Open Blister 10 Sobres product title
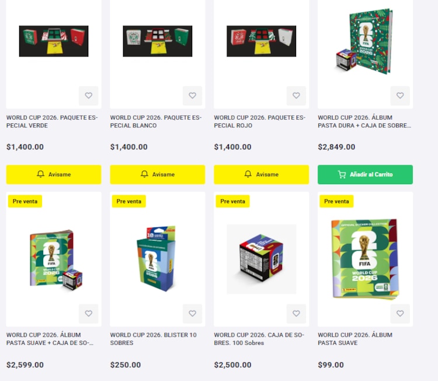Image resolution: width=438 pixels, height=381 pixels. (154, 339)
